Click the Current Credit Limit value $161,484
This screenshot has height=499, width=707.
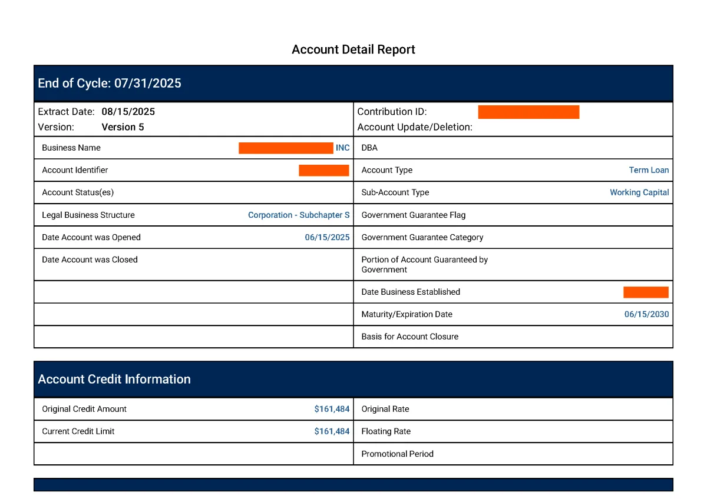[332, 431]
